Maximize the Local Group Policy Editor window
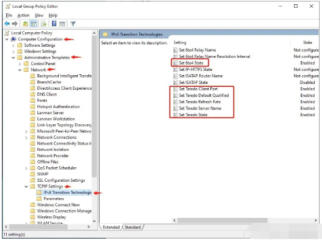 tap(296, 6)
